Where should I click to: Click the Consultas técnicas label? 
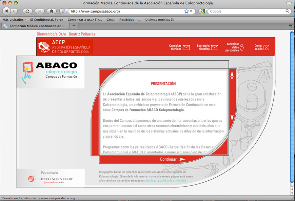pyautogui.click(x=175, y=47)
